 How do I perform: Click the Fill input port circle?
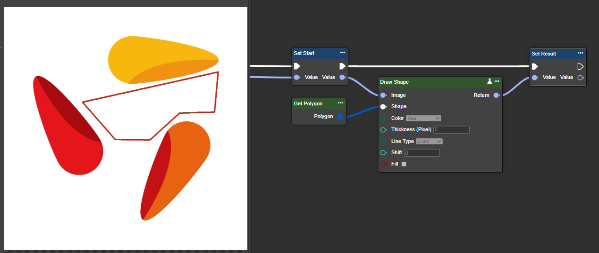click(x=383, y=164)
